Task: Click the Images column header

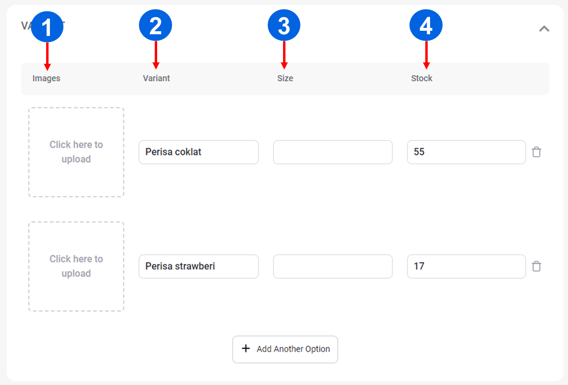Action: (47, 78)
